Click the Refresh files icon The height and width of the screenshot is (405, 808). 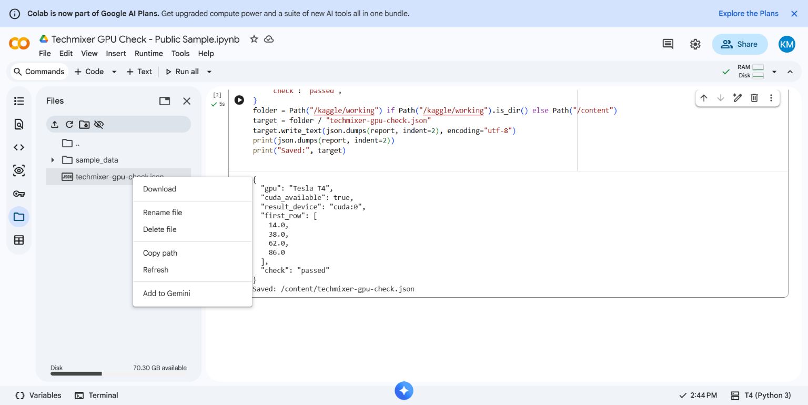[69, 124]
